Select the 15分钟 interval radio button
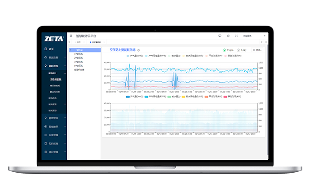The height and width of the screenshot is (192, 312). click(225, 50)
